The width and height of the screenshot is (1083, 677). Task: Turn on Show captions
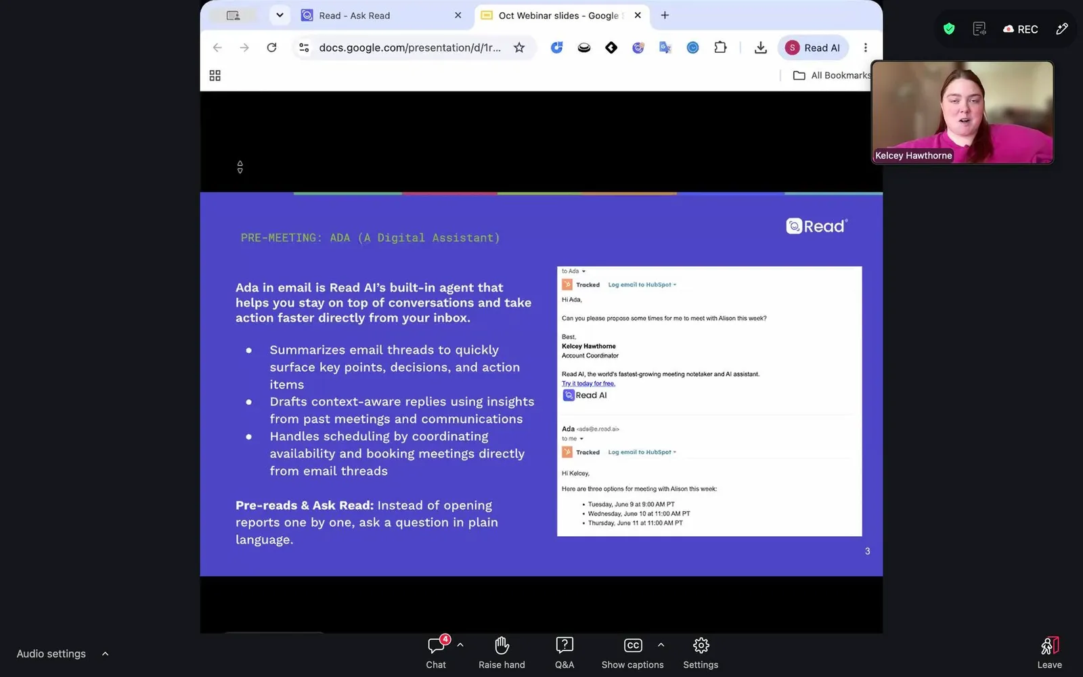click(632, 653)
